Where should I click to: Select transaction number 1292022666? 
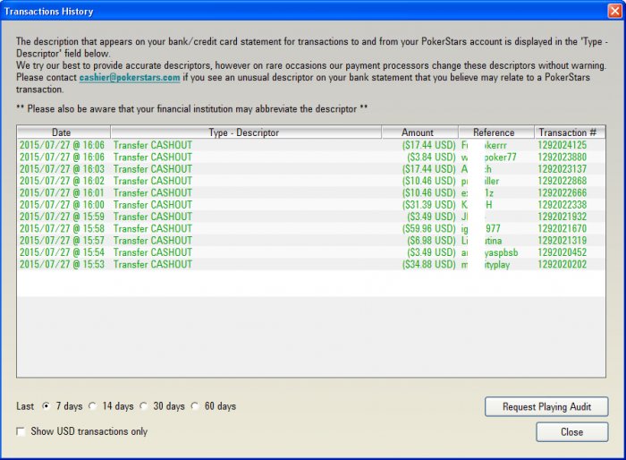563,193
